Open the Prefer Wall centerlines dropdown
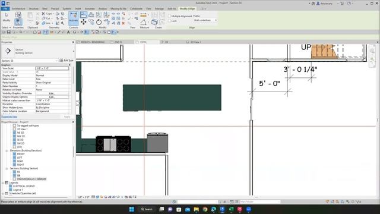The image size is (380, 214). pyautogui.click(x=205, y=20)
